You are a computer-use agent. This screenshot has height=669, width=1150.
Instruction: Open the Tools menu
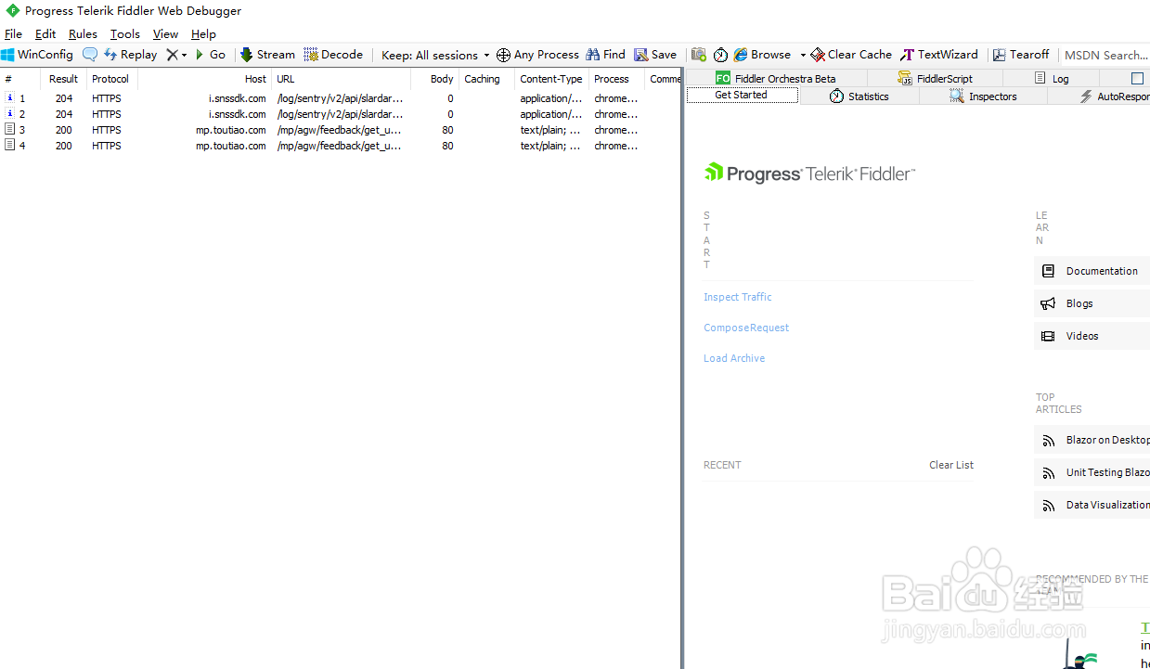125,34
